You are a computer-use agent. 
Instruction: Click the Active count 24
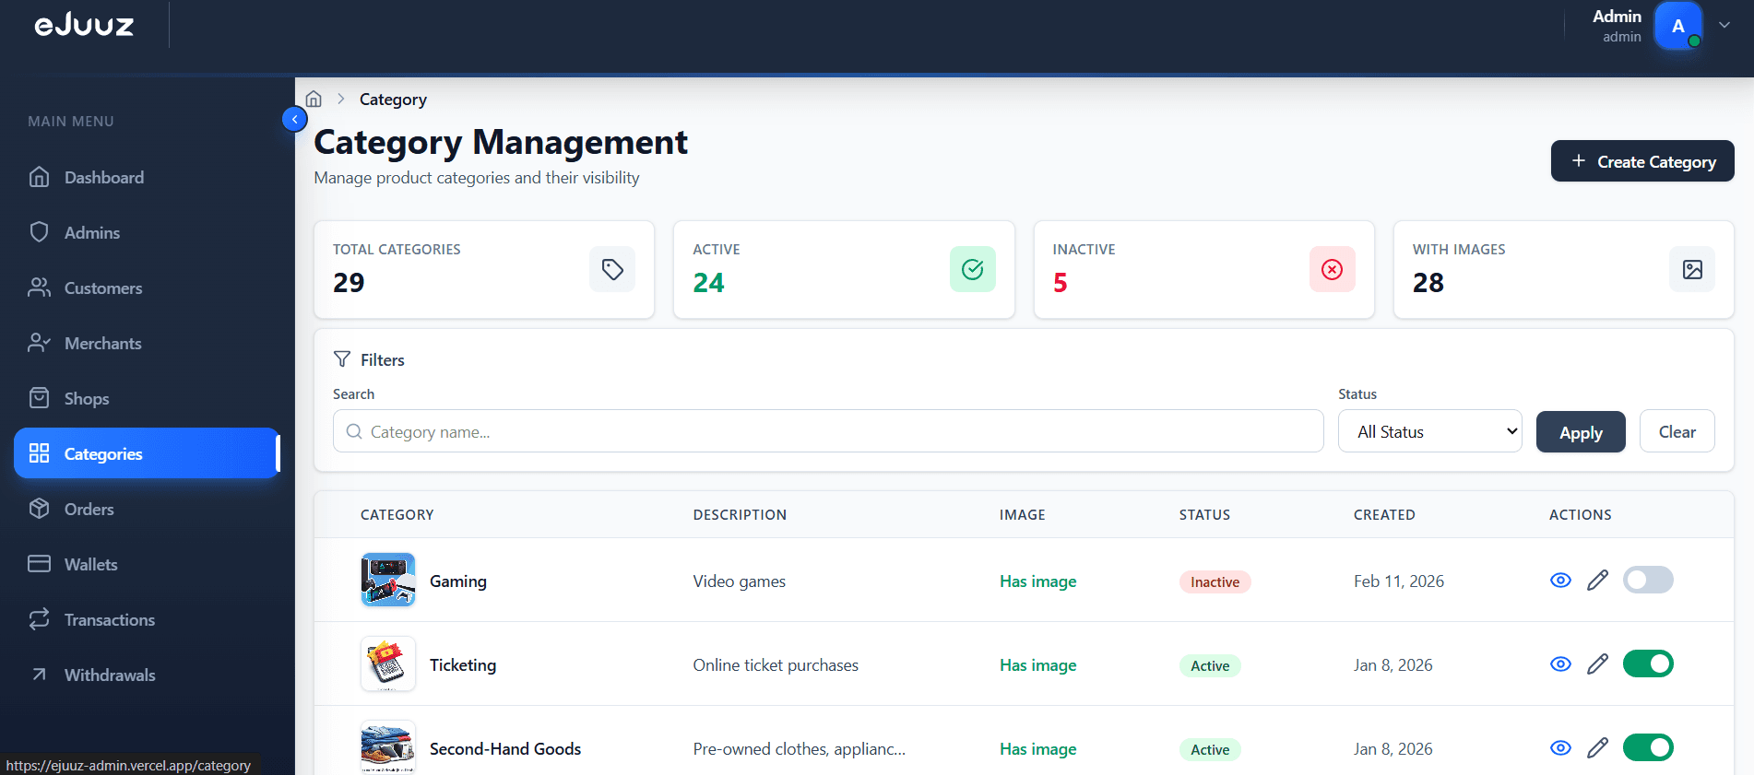pyautogui.click(x=708, y=282)
